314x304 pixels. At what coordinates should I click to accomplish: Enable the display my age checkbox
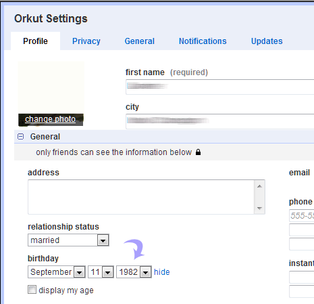32,289
